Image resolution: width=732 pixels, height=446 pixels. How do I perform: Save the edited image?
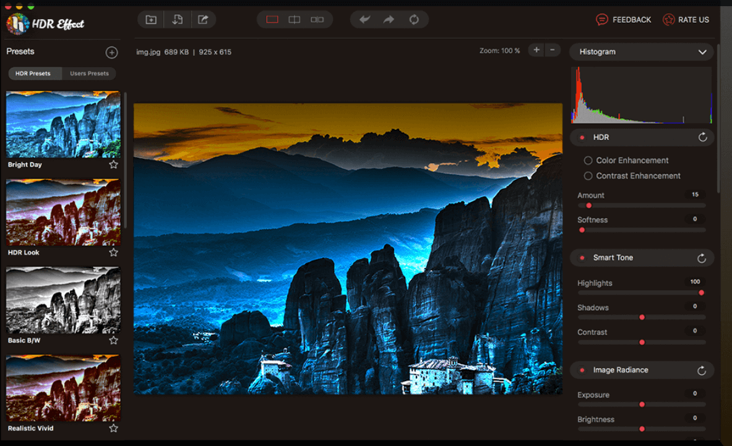point(177,19)
